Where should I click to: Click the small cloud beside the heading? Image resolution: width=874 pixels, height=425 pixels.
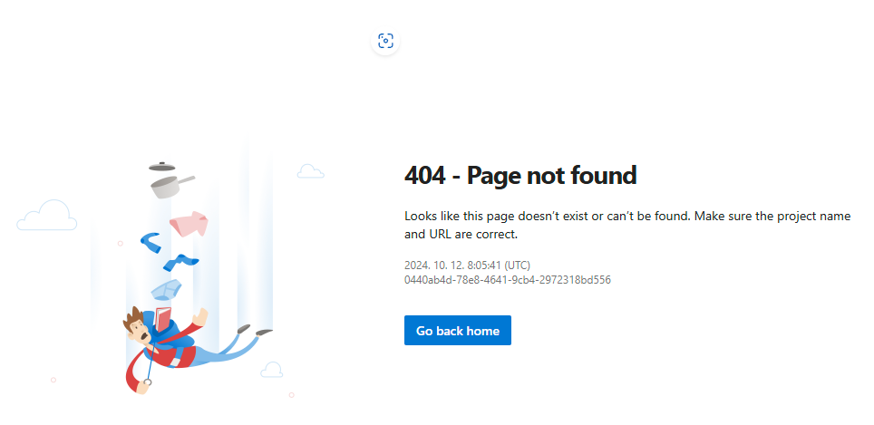pyautogui.click(x=310, y=171)
